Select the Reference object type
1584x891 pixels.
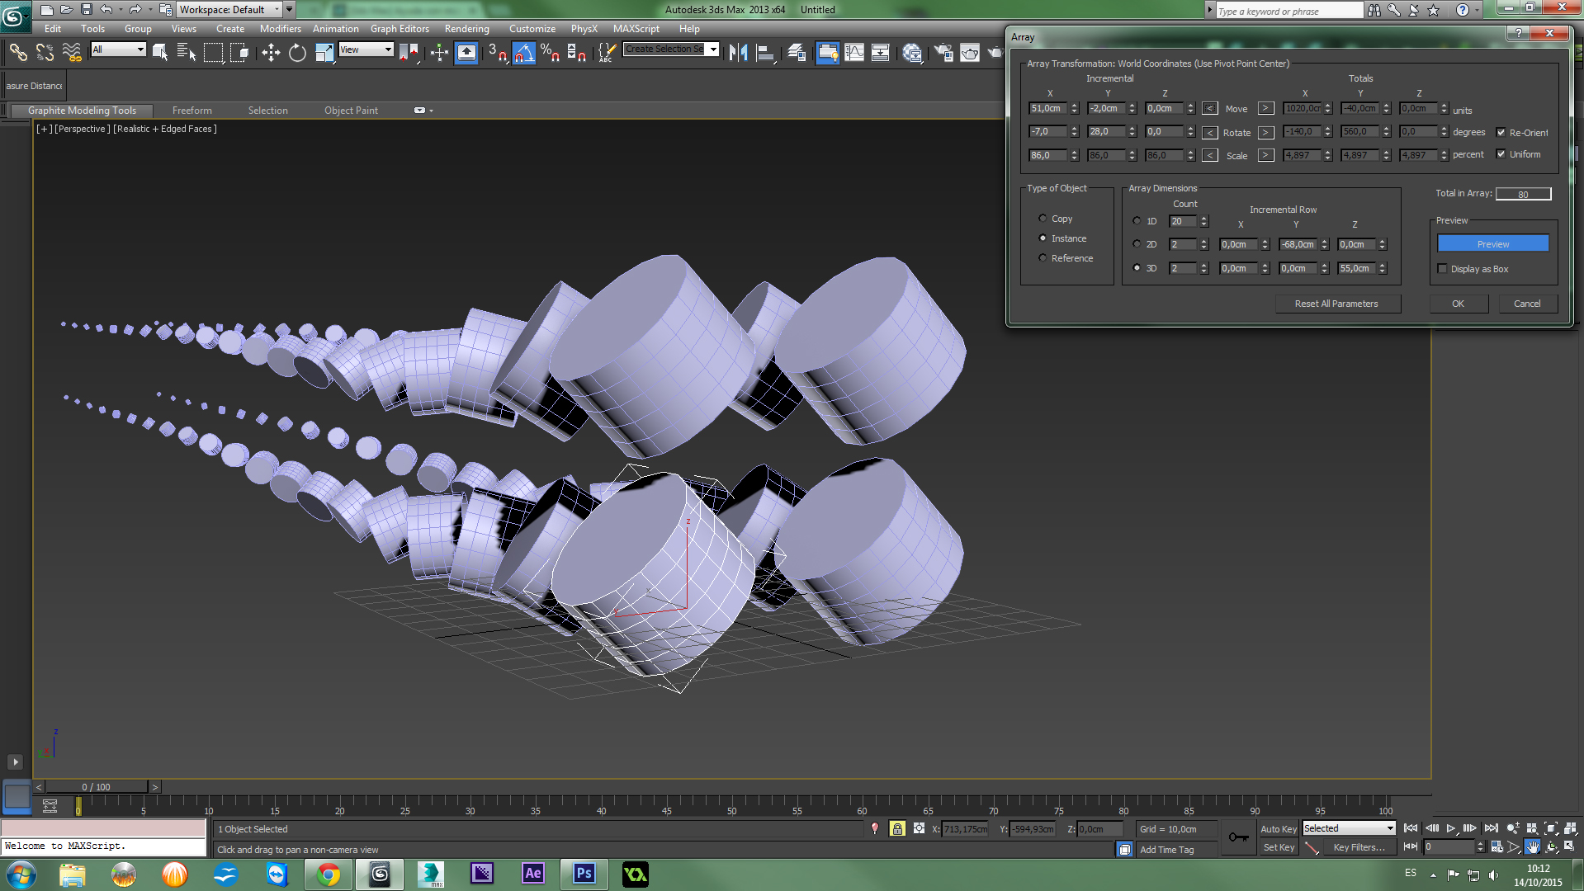click(x=1043, y=258)
